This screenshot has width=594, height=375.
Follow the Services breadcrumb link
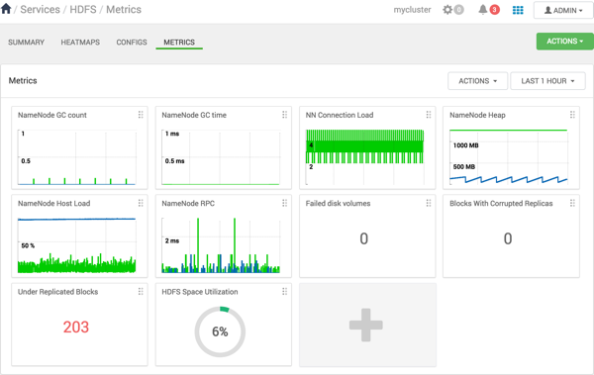pyautogui.click(x=40, y=10)
